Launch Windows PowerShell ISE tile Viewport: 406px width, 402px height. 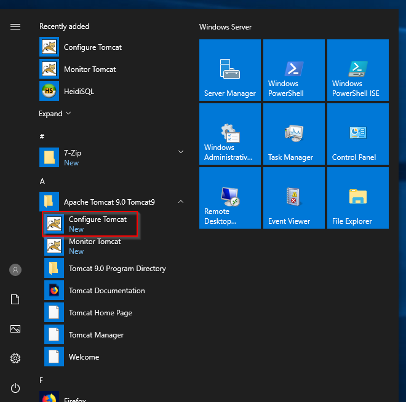click(358, 70)
